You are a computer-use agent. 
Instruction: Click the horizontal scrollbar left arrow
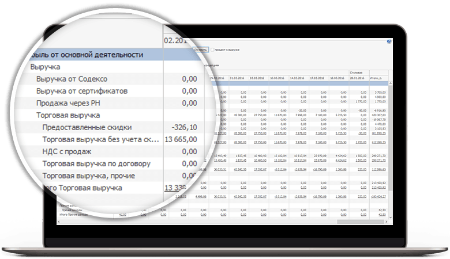click(x=59, y=222)
